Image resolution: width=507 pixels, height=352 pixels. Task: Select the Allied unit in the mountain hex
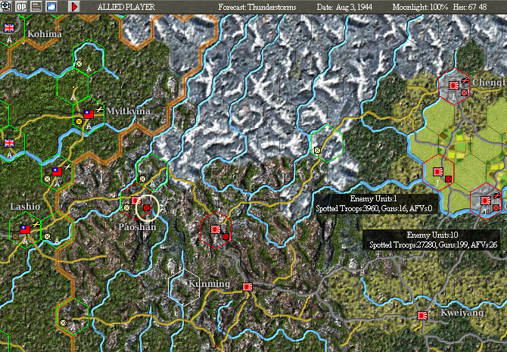tap(318, 150)
